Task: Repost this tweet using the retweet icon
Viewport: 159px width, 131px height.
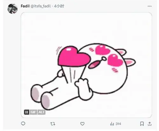Action: (x=53, y=124)
